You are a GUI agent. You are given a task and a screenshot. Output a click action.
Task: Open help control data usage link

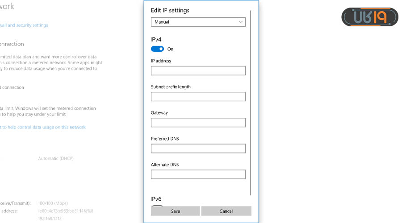coord(43,127)
